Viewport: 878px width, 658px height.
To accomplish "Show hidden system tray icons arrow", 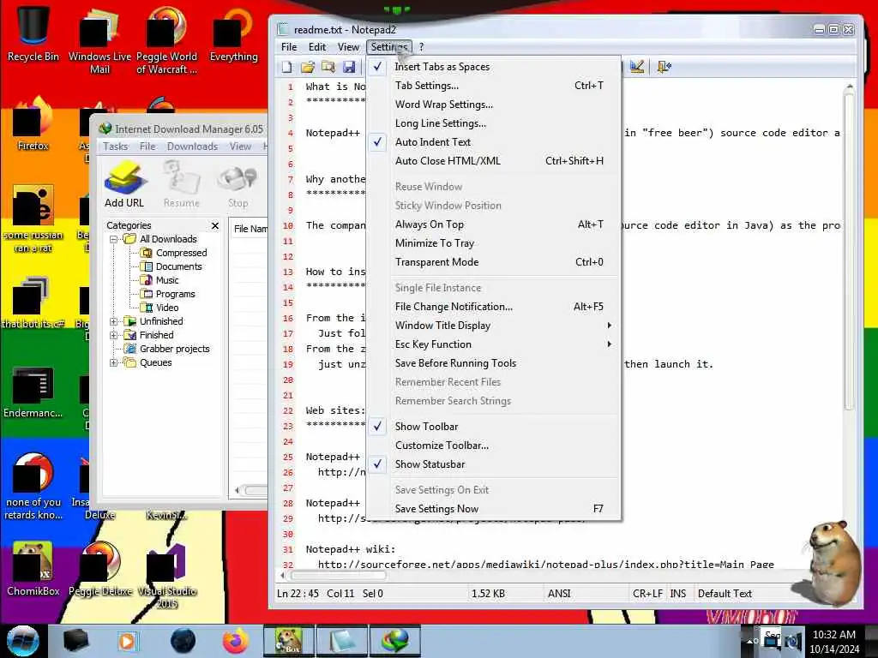I will coord(750,641).
